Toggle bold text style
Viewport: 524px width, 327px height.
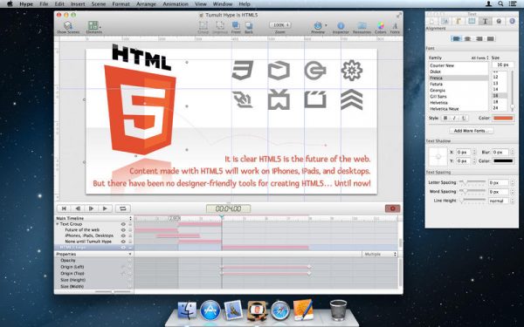coord(445,118)
